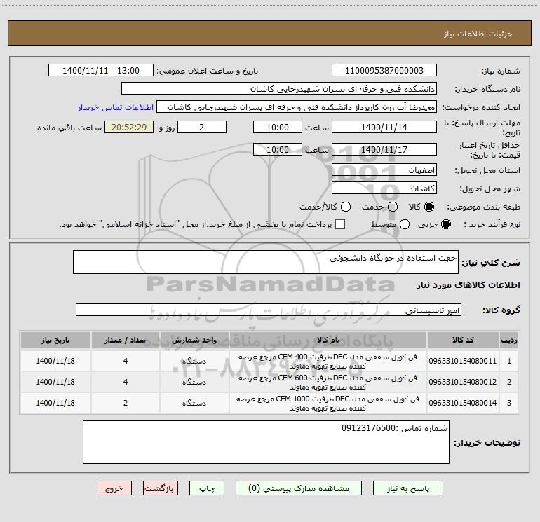Click the 400 CFM fan coil item name
Screen dimensions: 540x522
point(328,362)
